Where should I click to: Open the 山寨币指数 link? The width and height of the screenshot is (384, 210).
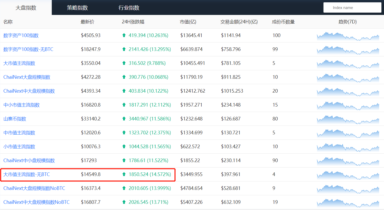tap(15, 119)
